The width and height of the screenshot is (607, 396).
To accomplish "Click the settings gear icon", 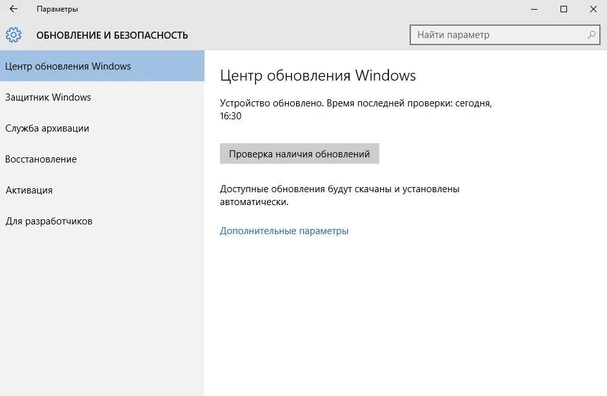I will (x=14, y=35).
